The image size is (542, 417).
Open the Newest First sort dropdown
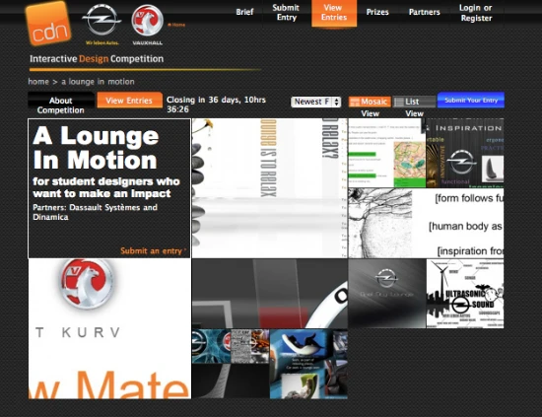pos(316,102)
